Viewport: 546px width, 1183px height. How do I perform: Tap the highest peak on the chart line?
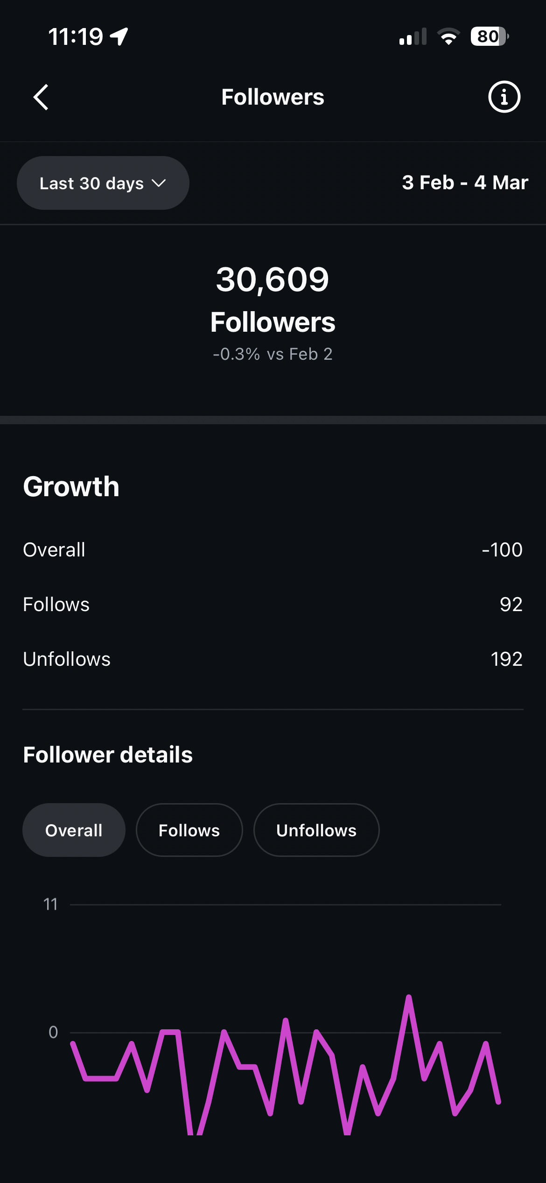coord(409,998)
